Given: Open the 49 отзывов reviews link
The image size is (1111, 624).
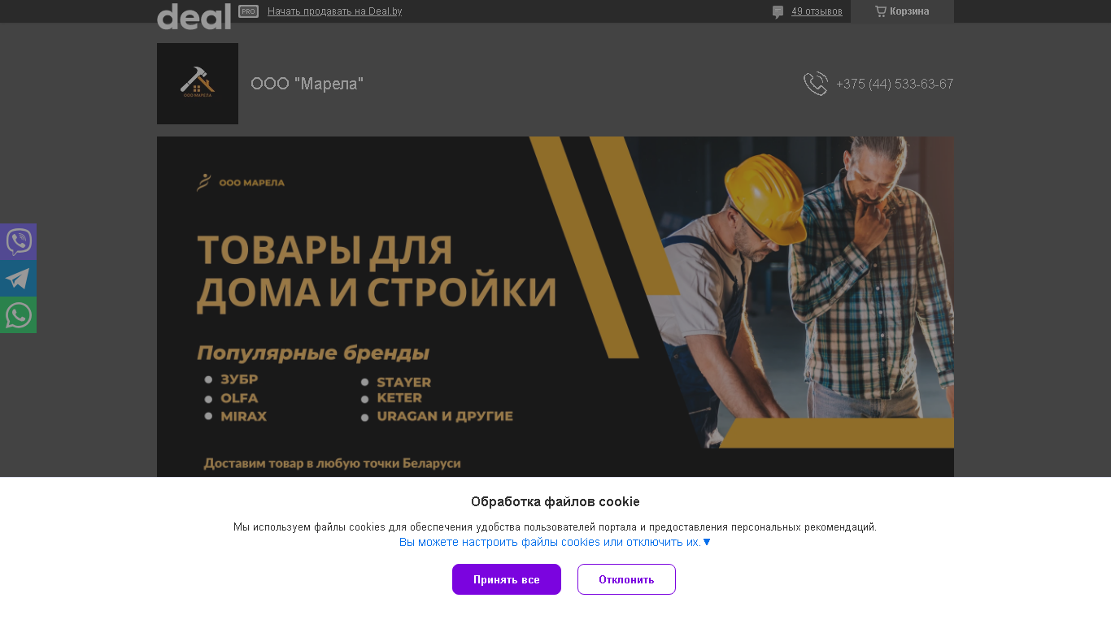Looking at the screenshot, I should pos(817,11).
